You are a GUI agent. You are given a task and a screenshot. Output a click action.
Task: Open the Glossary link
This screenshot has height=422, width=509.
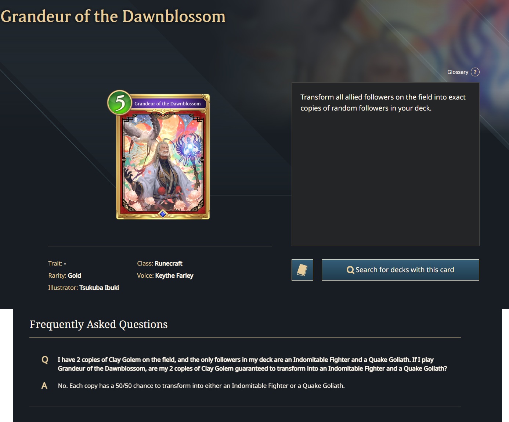[x=458, y=72]
